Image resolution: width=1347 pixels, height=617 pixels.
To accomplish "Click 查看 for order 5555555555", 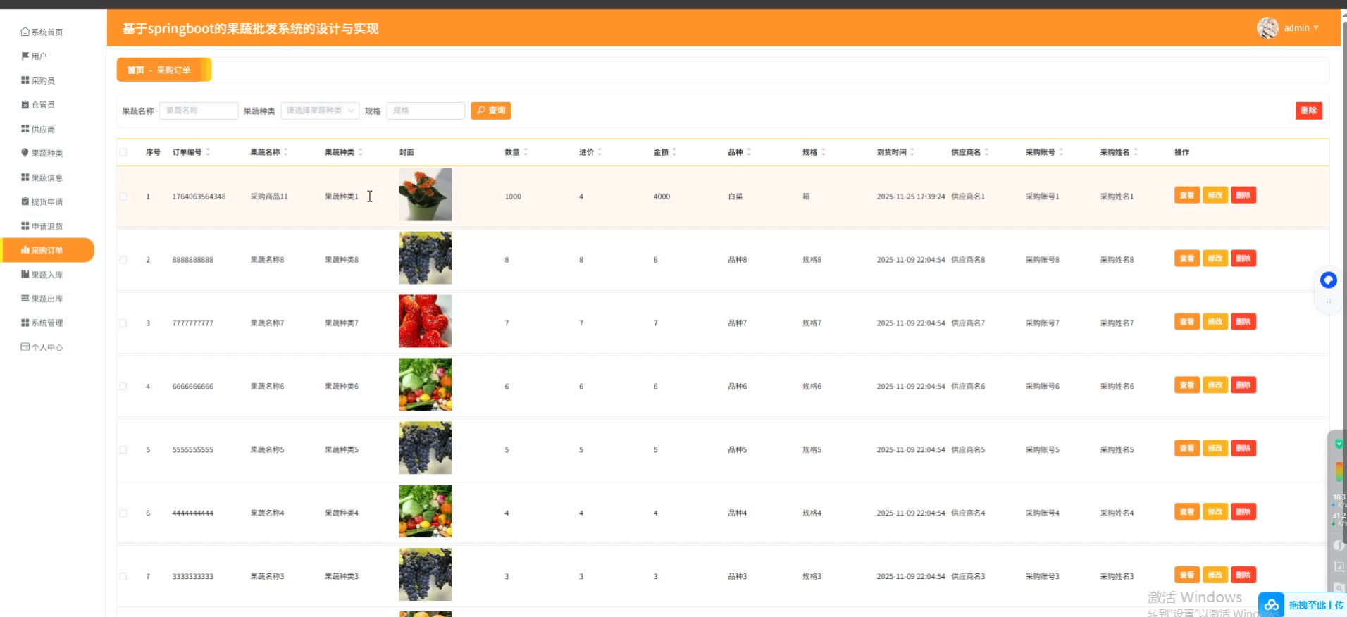I will coord(1187,449).
